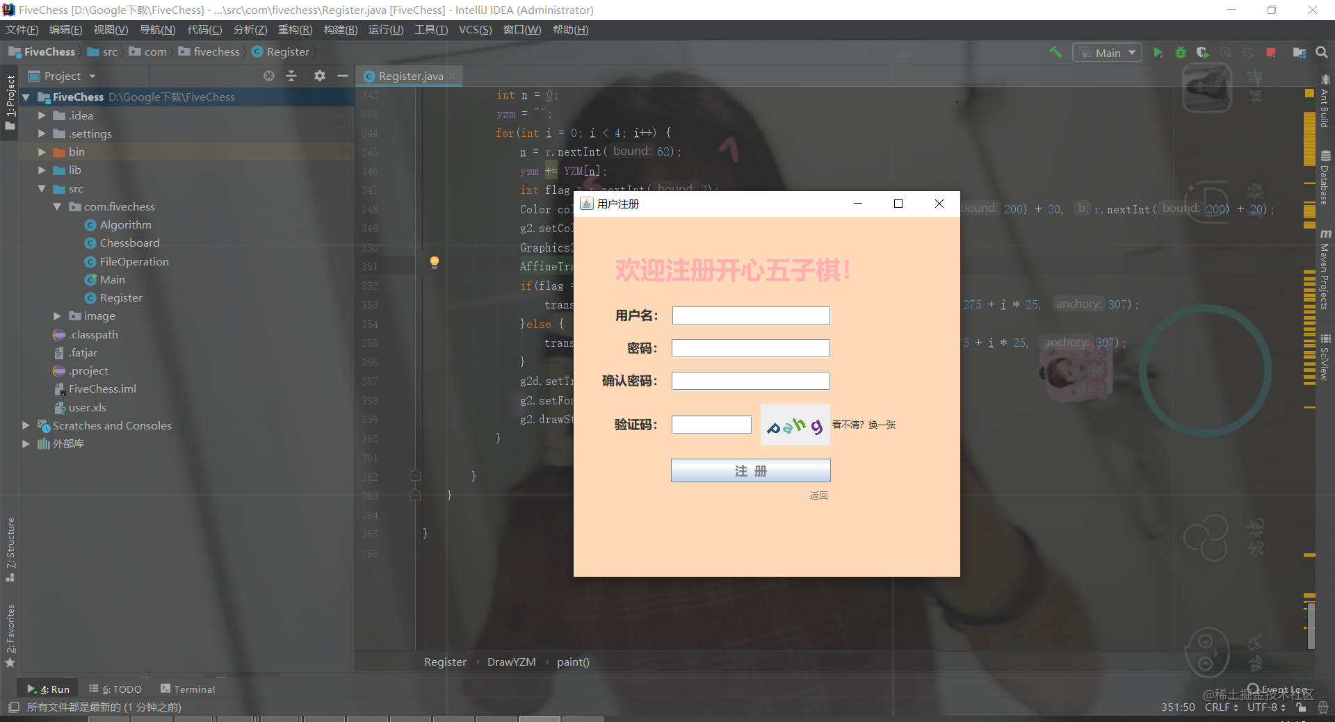Collapse all in Project panel
The width and height of the screenshot is (1335, 722).
coord(291,76)
